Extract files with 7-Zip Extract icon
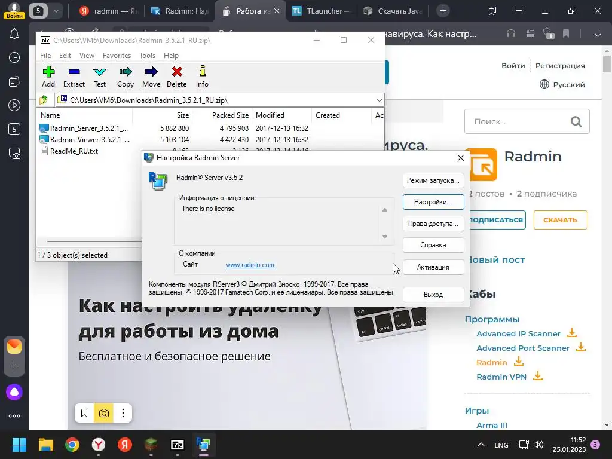This screenshot has height=459, width=612. tap(74, 76)
